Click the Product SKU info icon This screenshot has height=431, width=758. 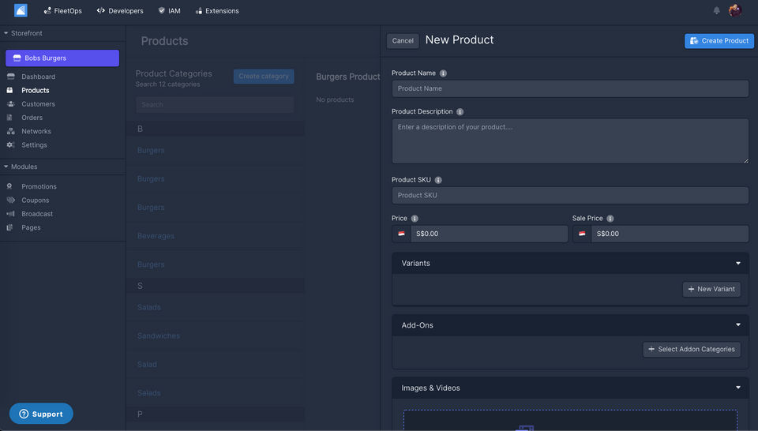click(x=438, y=180)
